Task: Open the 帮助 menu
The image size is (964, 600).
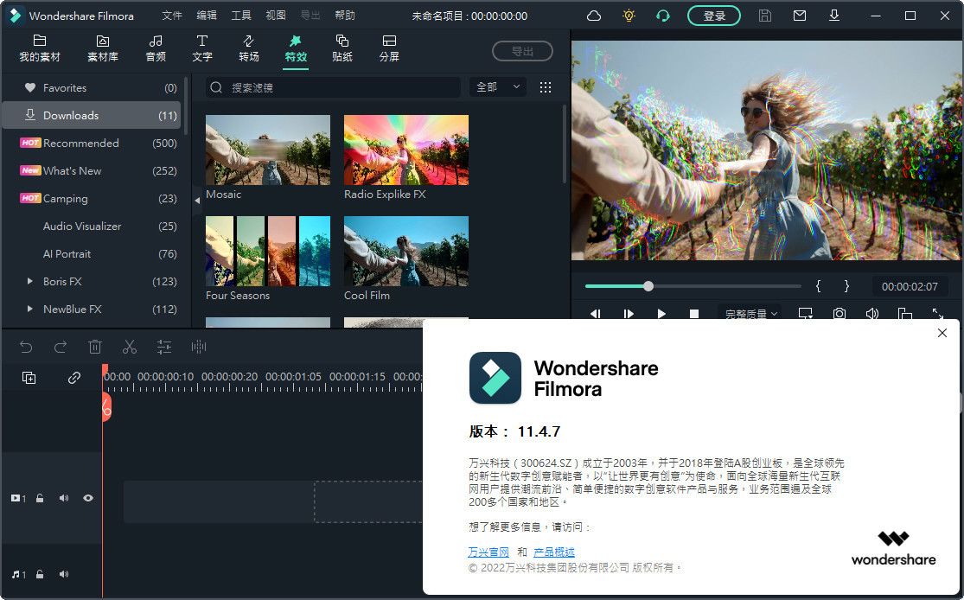Action: (x=345, y=16)
